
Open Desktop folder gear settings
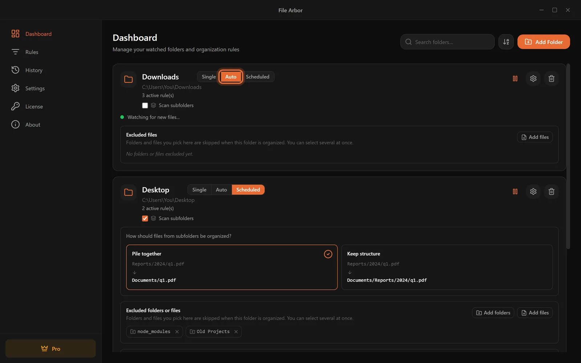[x=533, y=191]
